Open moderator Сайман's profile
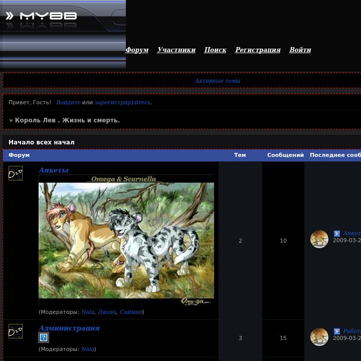The height and width of the screenshot is (361, 361). click(131, 312)
